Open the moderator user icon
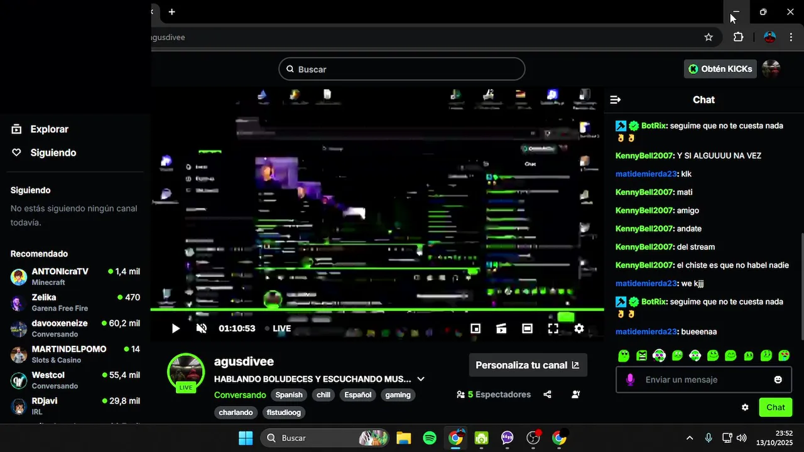This screenshot has width=804, height=452. coord(575,395)
